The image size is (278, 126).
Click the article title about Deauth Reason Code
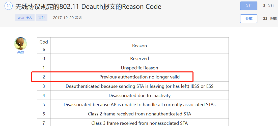(x=88, y=7)
